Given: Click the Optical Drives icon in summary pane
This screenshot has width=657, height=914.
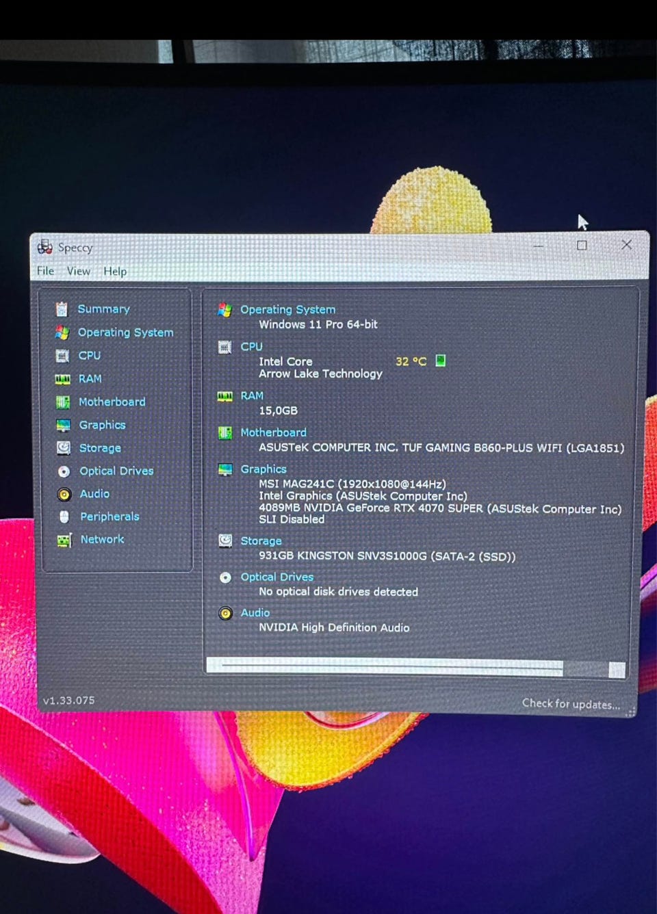Looking at the screenshot, I should [x=225, y=577].
